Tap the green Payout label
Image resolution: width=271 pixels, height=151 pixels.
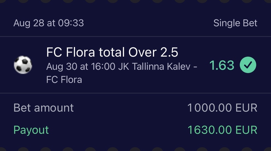(31, 130)
